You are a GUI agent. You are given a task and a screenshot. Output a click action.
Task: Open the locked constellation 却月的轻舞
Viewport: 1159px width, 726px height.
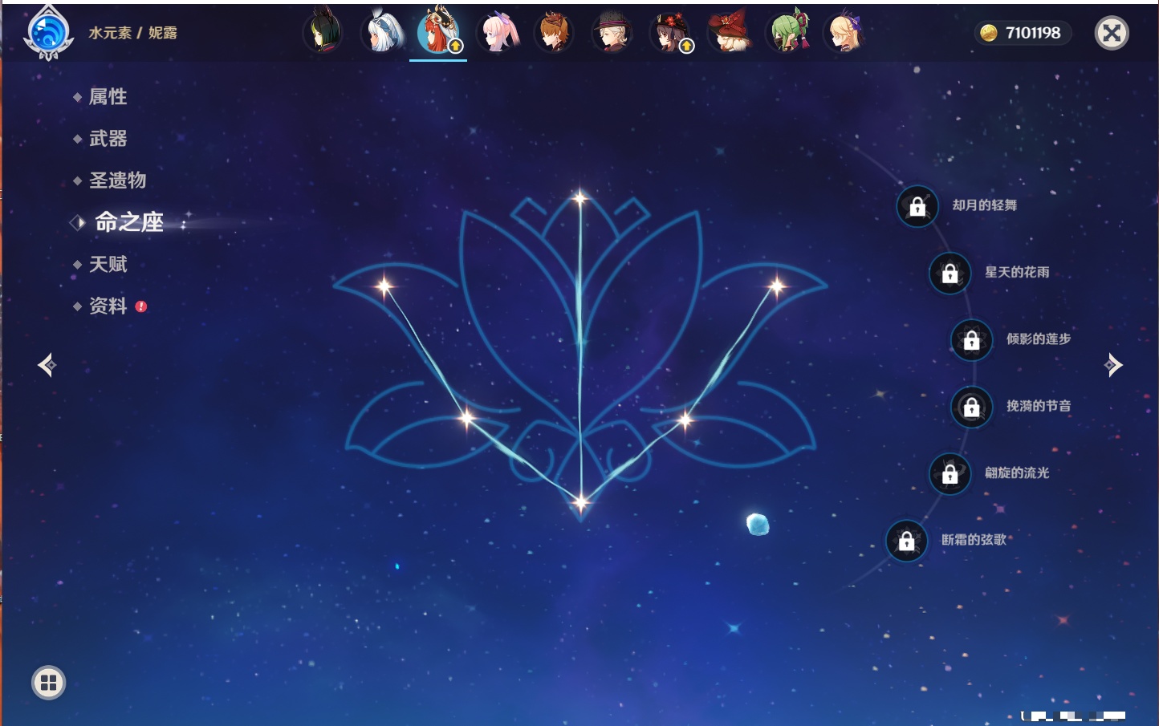pyautogui.click(x=917, y=206)
